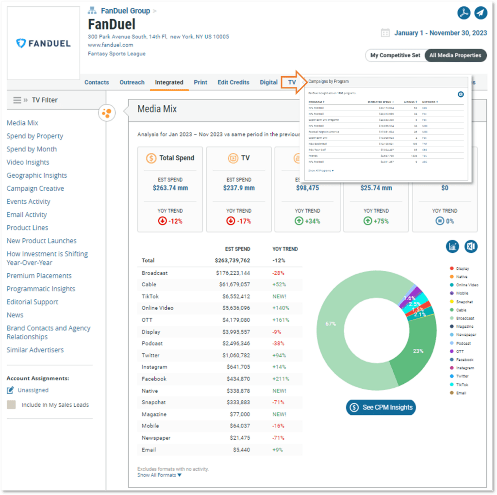The image size is (497, 495).
Task: Click the Podcast spend value $2,496,346
Action: (x=236, y=343)
